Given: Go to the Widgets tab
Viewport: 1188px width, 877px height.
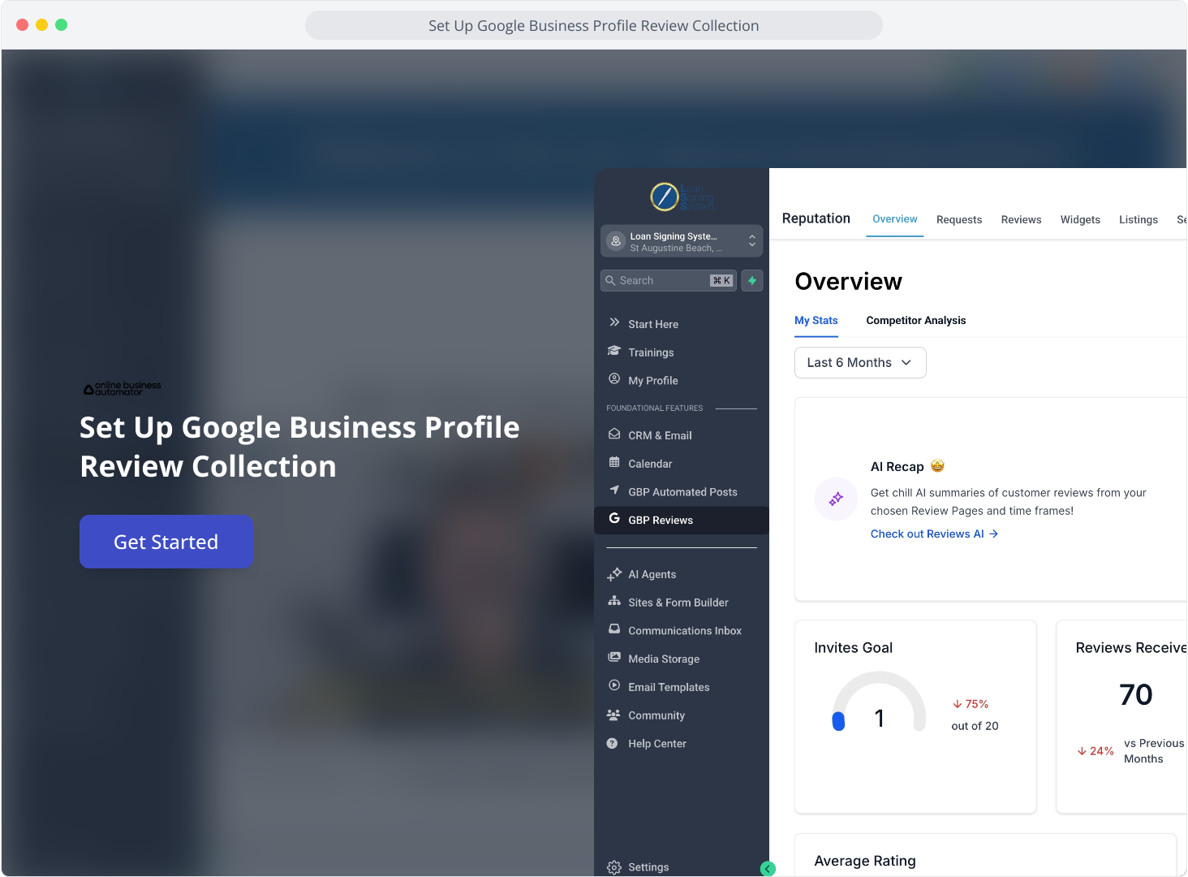Looking at the screenshot, I should click(x=1080, y=220).
